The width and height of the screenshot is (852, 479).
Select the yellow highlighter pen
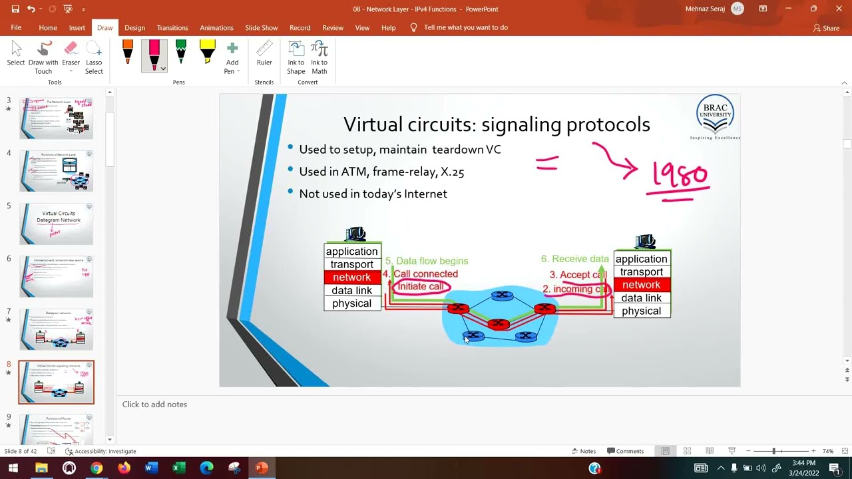pos(207,52)
